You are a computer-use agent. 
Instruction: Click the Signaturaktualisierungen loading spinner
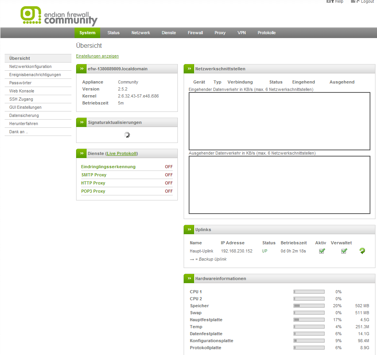tap(127, 135)
